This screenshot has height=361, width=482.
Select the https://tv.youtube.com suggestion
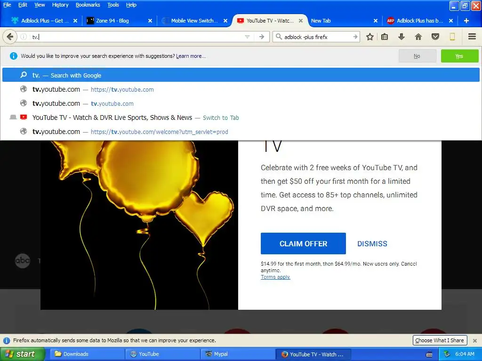click(241, 89)
